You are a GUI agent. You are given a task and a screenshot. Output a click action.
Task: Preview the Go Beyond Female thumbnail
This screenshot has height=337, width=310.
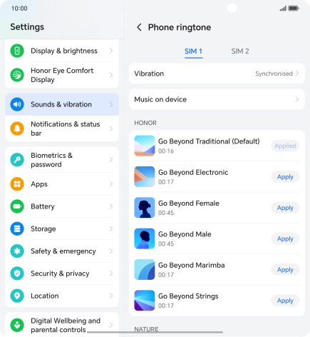tap(145, 208)
